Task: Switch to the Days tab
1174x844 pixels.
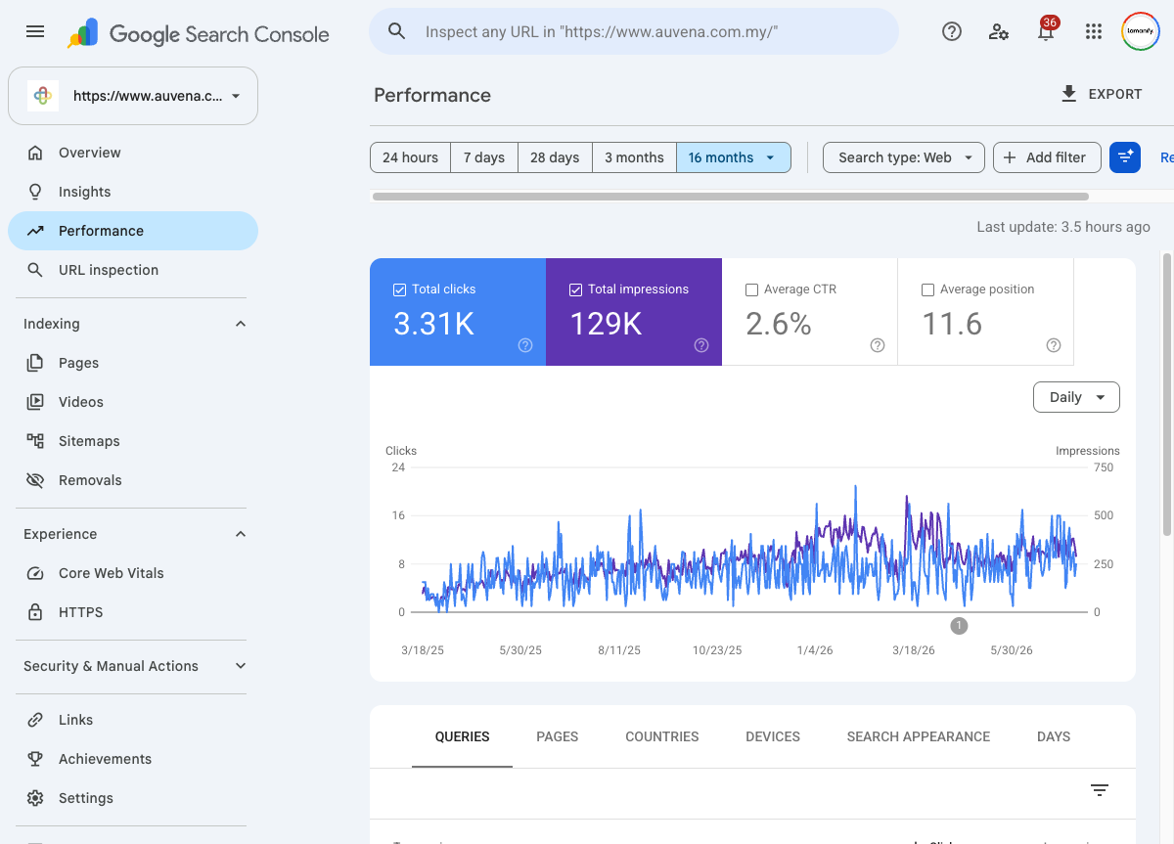Action: coord(1054,736)
